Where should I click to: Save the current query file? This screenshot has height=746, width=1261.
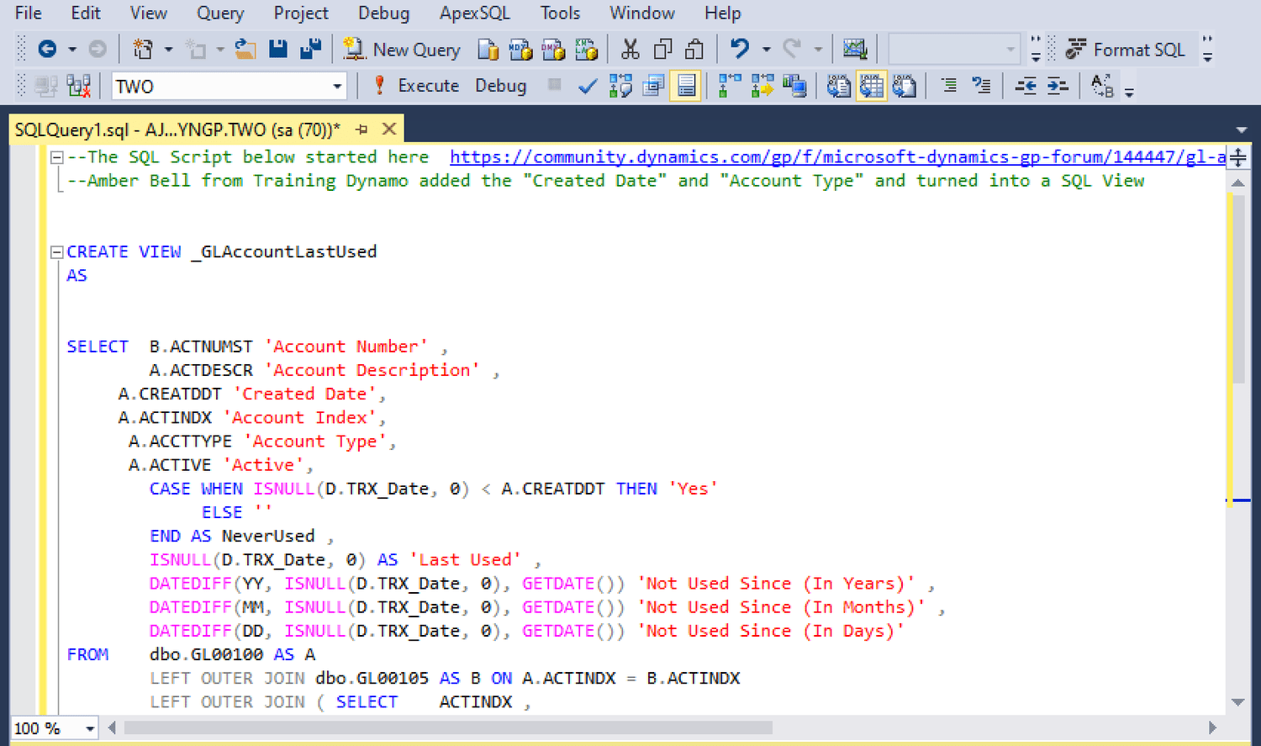277,49
